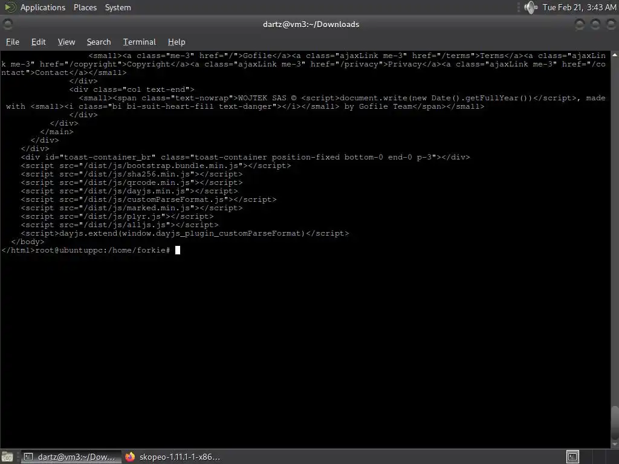Click the scrollbar up arrow
Screen dimensions: 619x464
point(615,55)
